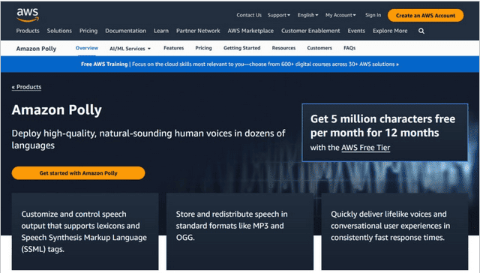
Task: Select the Overview tab
Action: click(87, 48)
